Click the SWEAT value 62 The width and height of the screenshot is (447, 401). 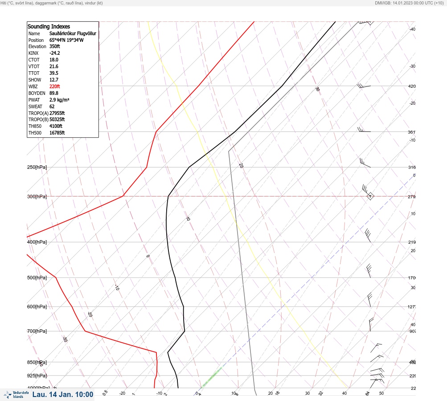tap(52, 106)
